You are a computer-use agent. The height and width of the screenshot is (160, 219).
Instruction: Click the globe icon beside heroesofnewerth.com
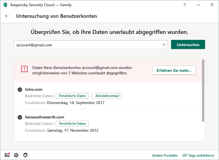point(20,117)
